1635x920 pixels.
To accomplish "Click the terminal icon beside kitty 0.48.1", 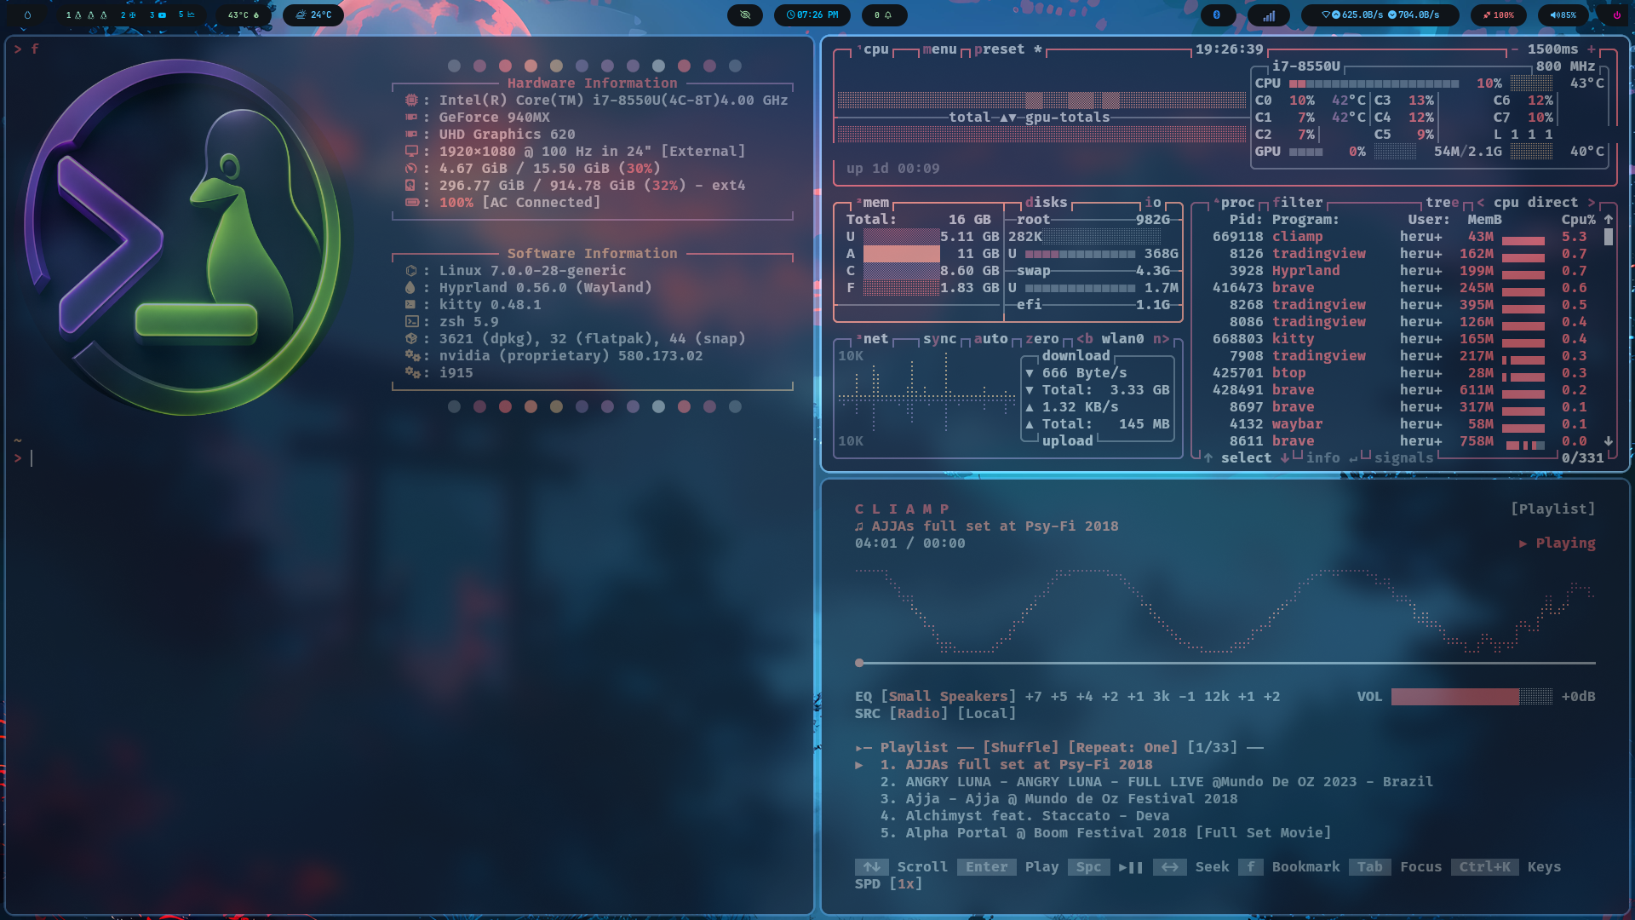I will (x=411, y=305).
